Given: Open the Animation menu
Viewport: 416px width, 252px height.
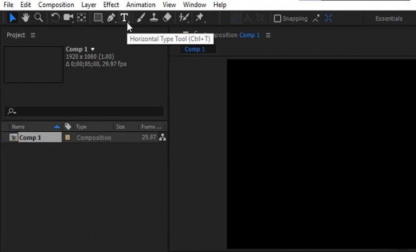Looking at the screenshot, I should point(141,5).
